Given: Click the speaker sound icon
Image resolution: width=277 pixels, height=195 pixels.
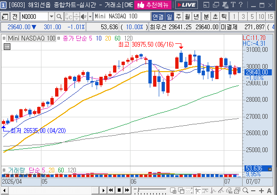Looking at the screenshot, I should pos(83,17).
